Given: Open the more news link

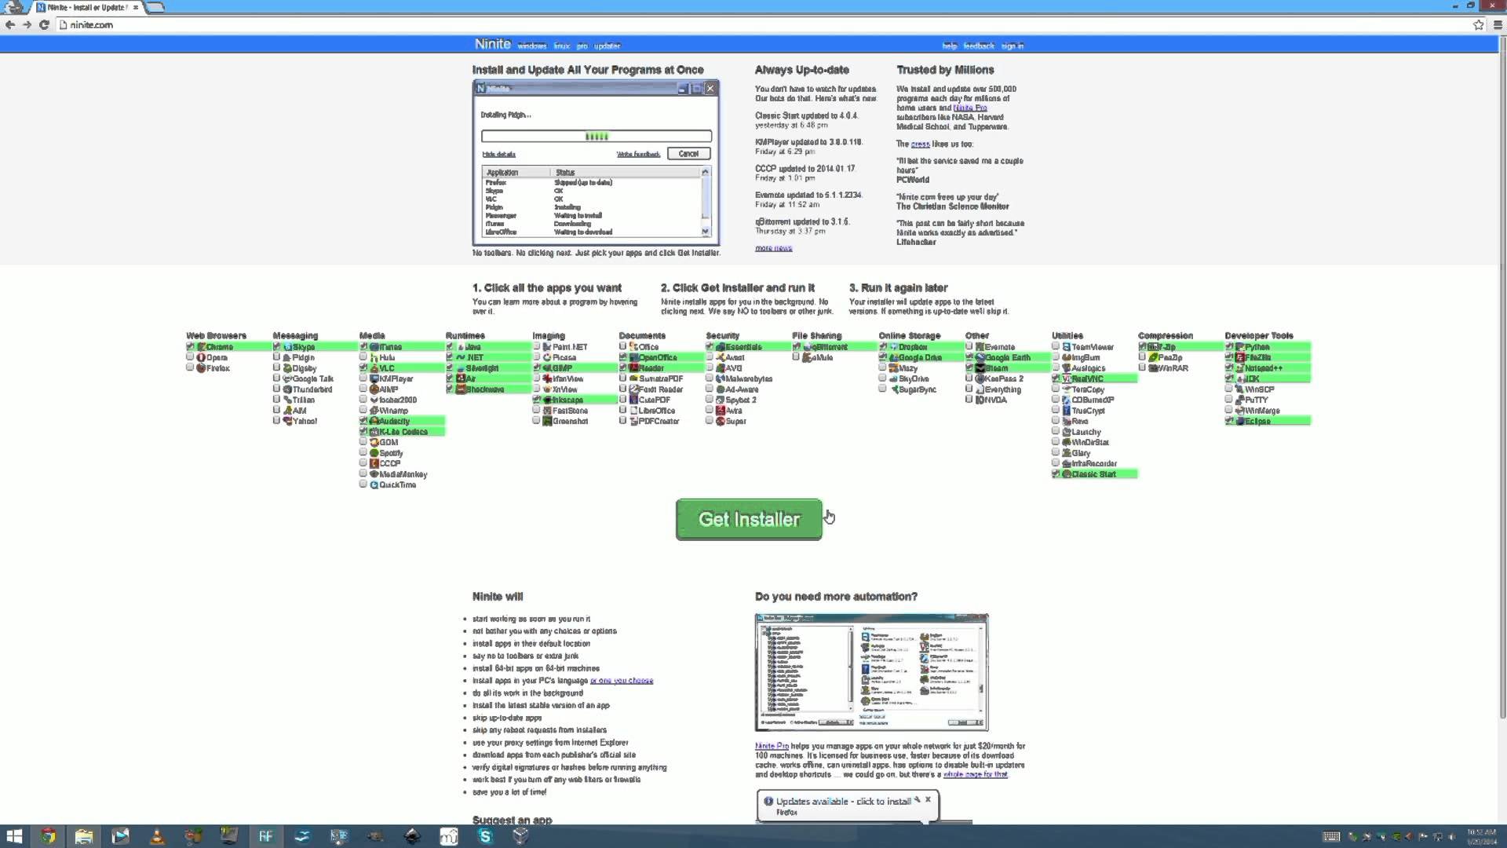Looking at the screenshot, I should (x=773, y=248).
